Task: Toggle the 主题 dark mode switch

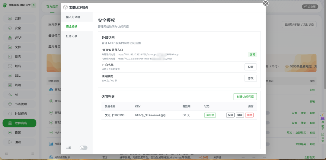Action: pyautogui.click(x=84, y=148)
